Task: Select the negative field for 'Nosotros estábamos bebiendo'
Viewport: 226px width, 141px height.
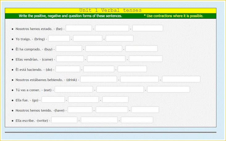Action: pyautogui.click(x=139, y=79)
